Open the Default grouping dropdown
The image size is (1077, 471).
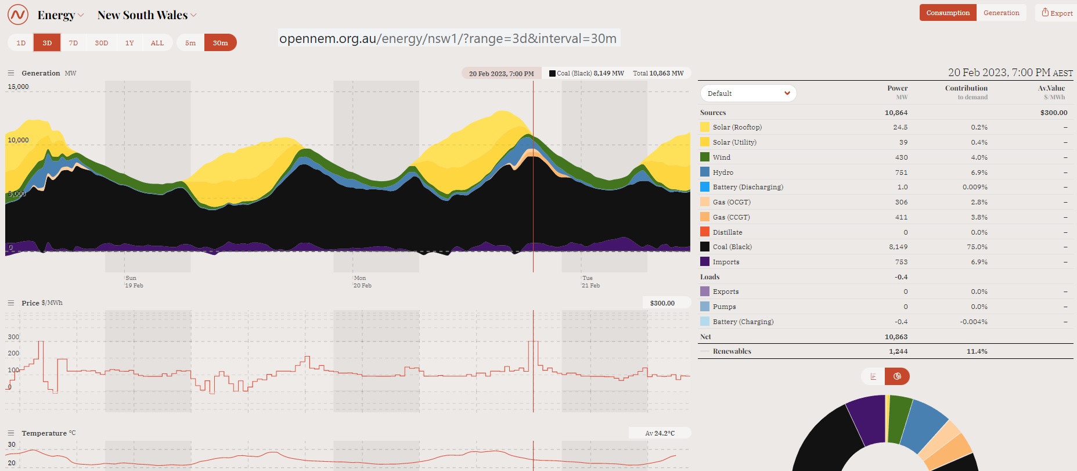(748, 94)
